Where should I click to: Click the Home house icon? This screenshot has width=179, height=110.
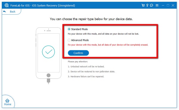tap(7, 100)
